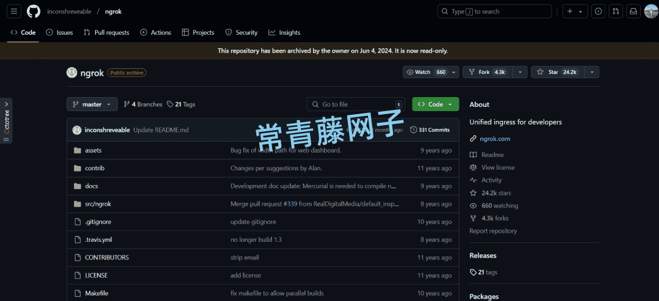The width and height of the screenshot is (659, 301).
Task: Toggle Watch on this repository
Action: [x=426, y=72]
